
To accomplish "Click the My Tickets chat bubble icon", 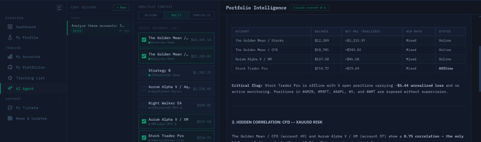I will point(10,108).
